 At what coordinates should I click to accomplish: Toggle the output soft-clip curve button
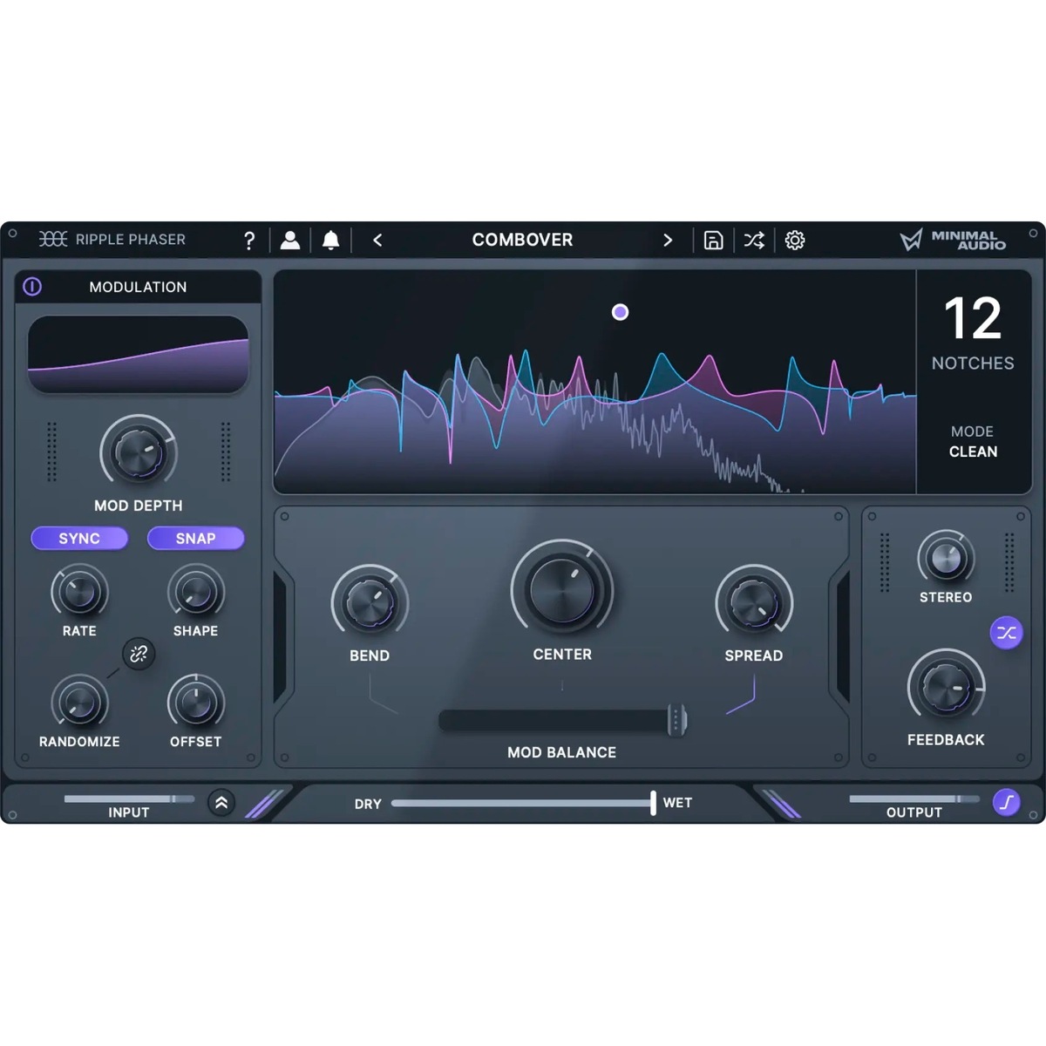(1007, 802)
